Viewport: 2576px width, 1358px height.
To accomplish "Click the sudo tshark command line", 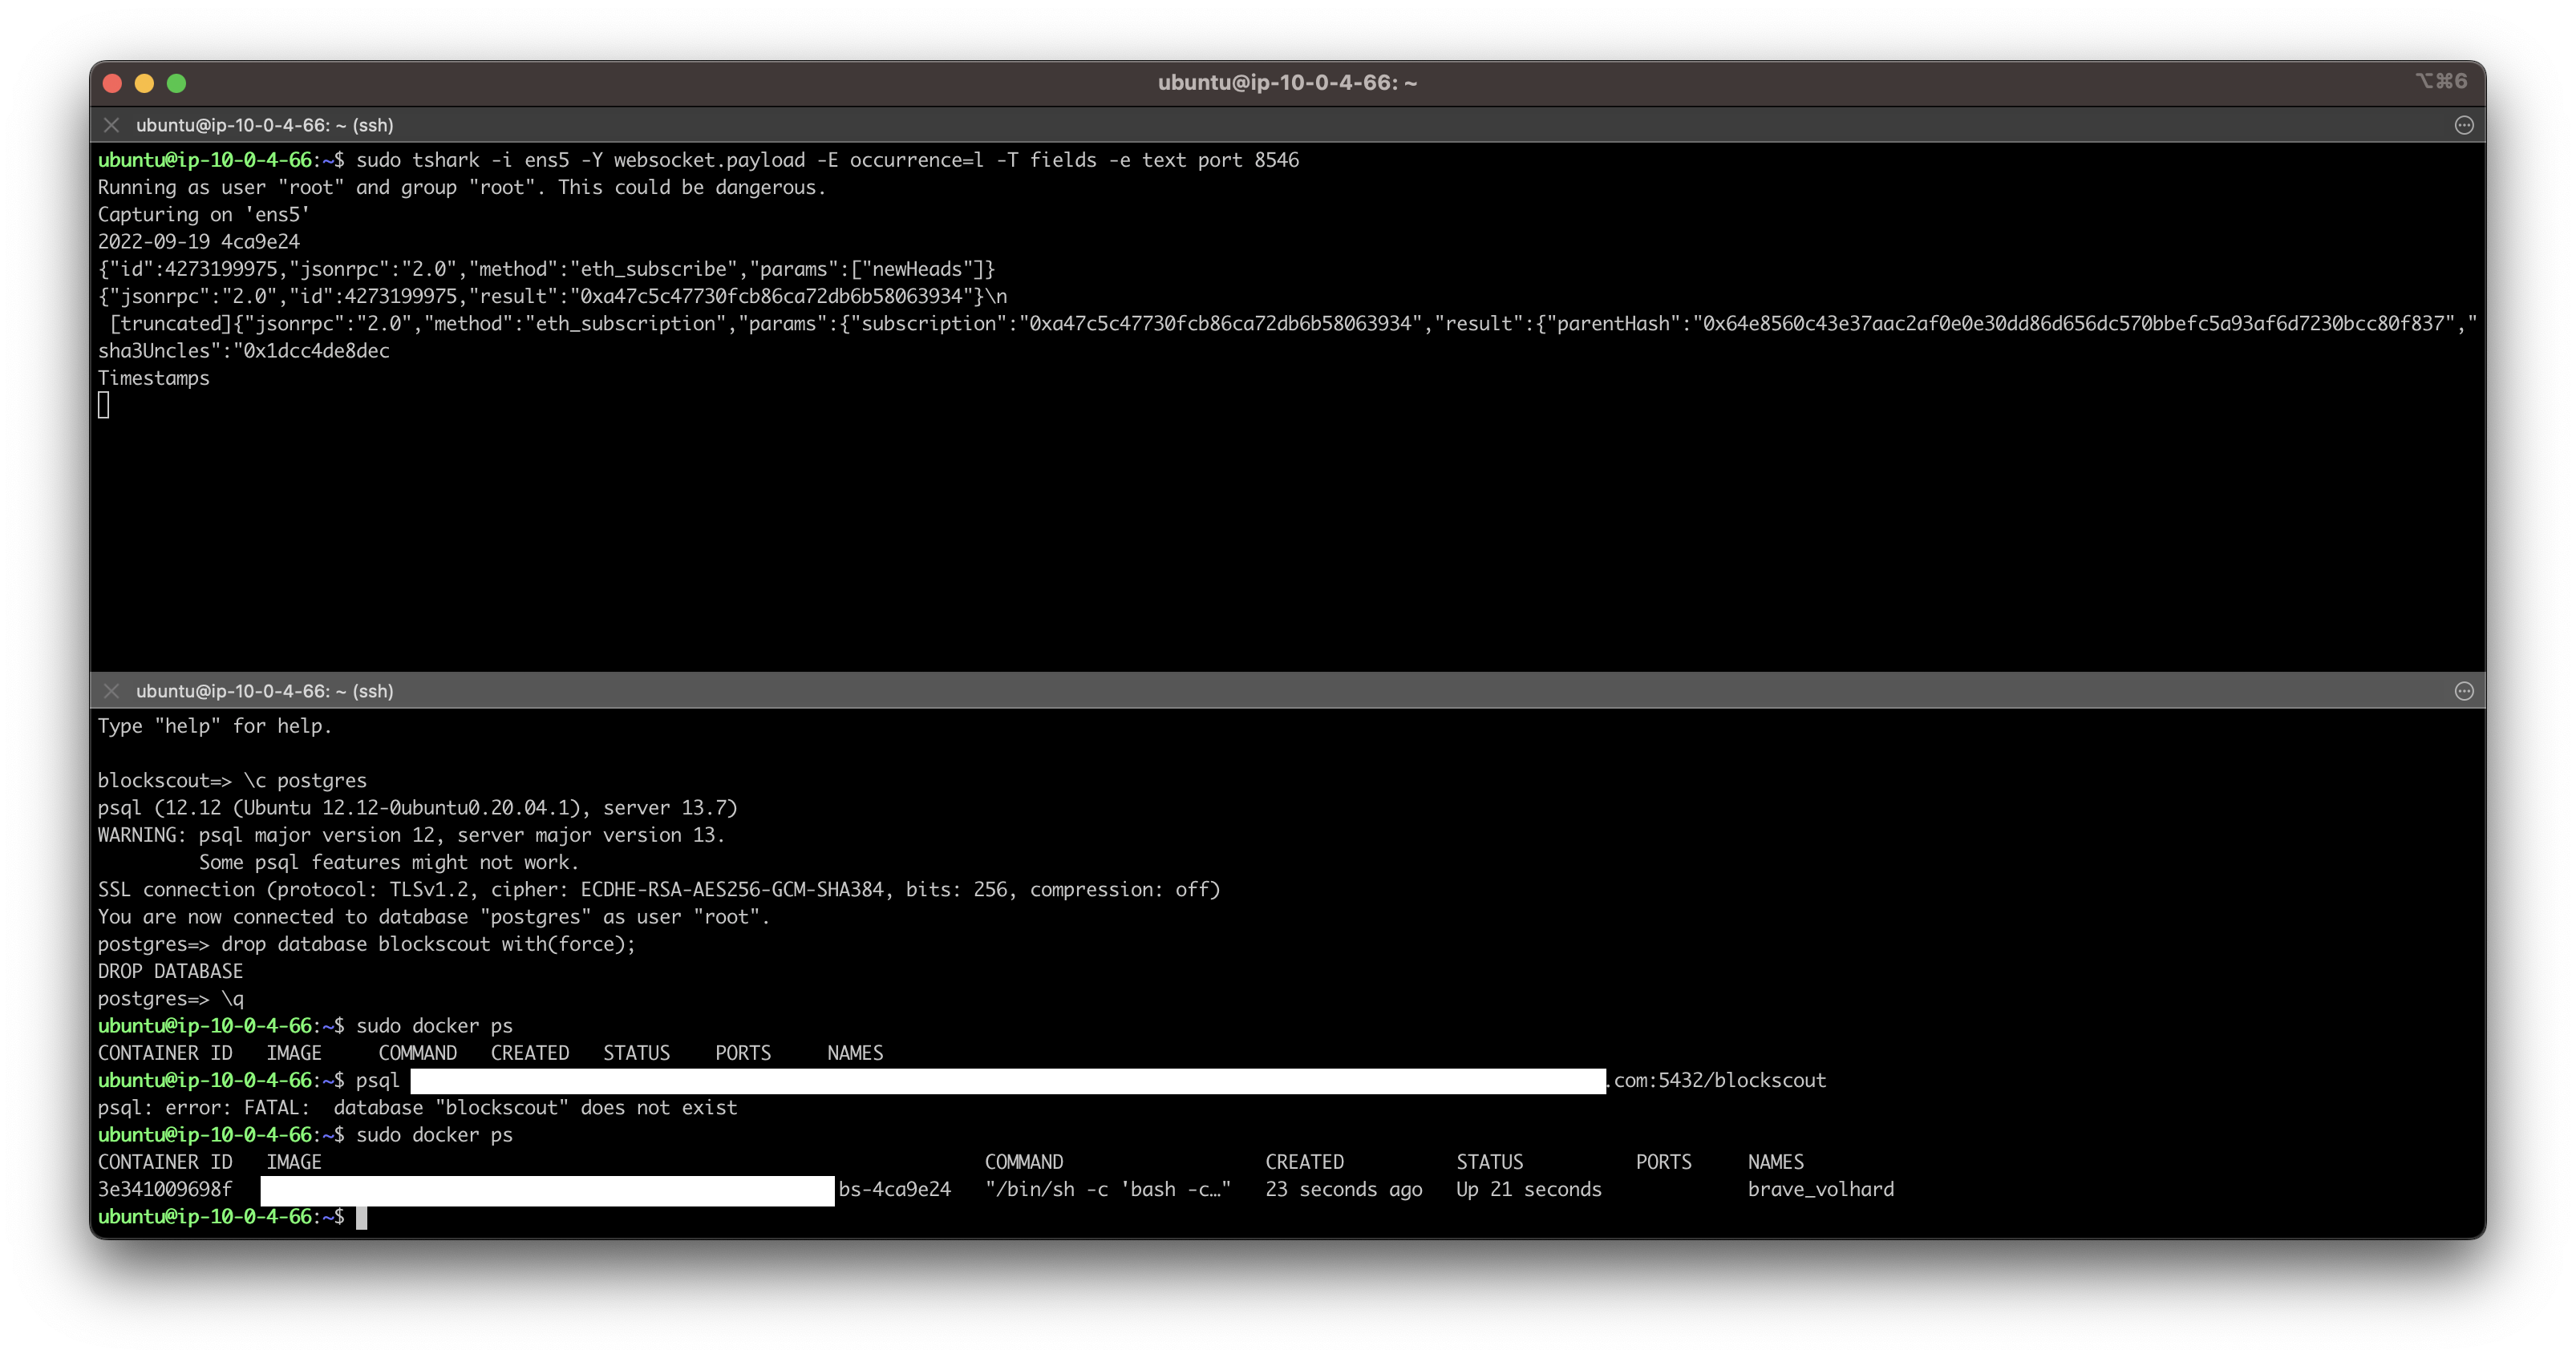I will click(698, 160).
